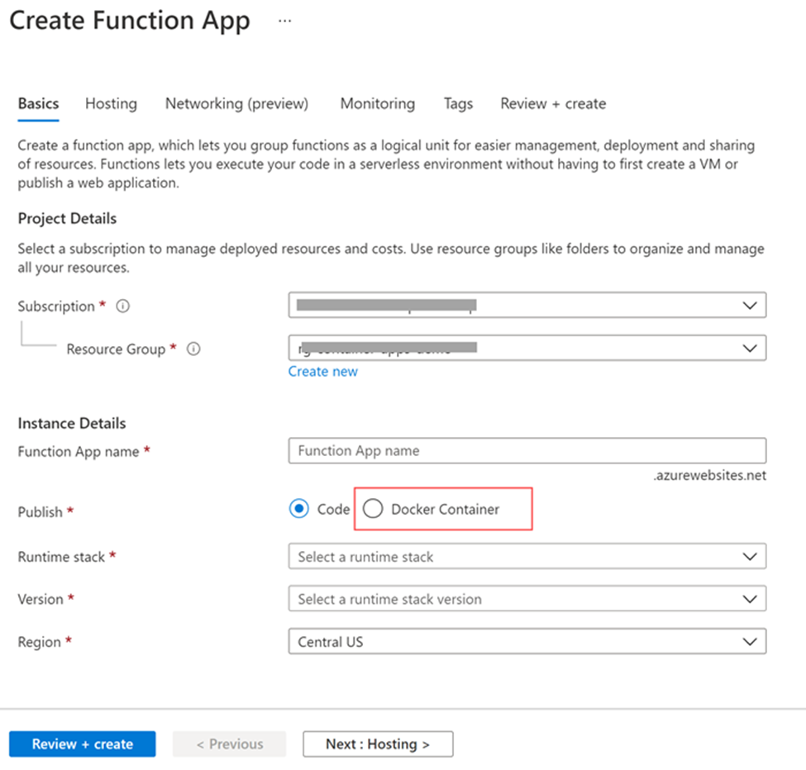Open the Region dropdown set to Central US
The width and height of the screenshot is (806, 770).
527,641
